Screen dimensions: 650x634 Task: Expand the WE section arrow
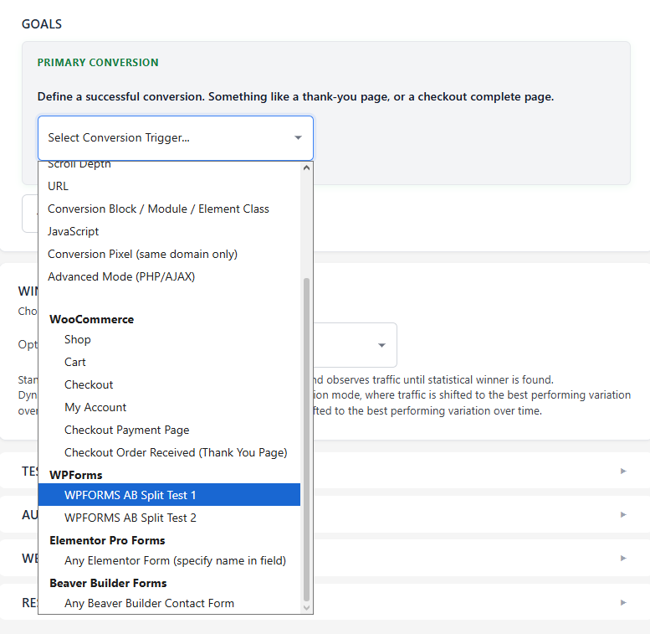point(623,558)
